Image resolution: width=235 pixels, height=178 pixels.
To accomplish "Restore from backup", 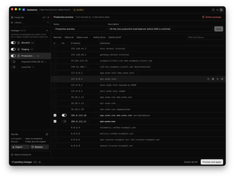I will tap(39, 147).
